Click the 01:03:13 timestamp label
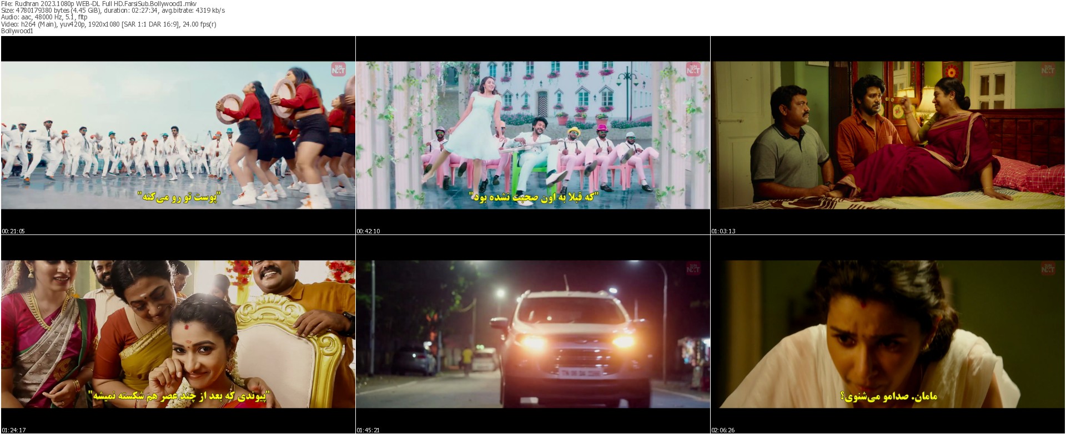The height and width of the screenshot is (434, 1066). point(723,231)
